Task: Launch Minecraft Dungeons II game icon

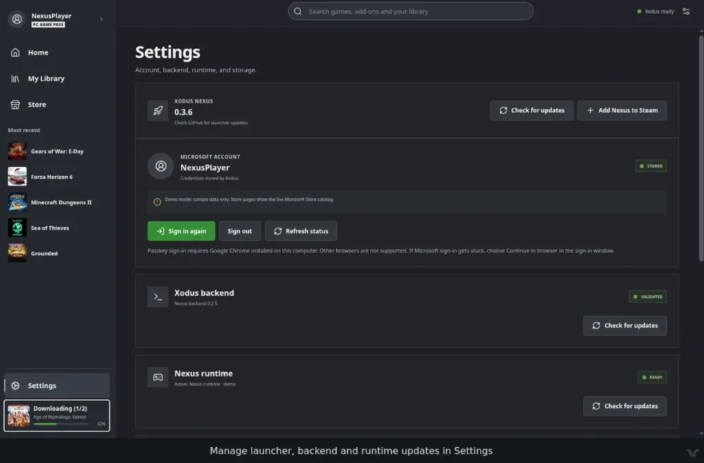Action: click(x=17, y=202)
